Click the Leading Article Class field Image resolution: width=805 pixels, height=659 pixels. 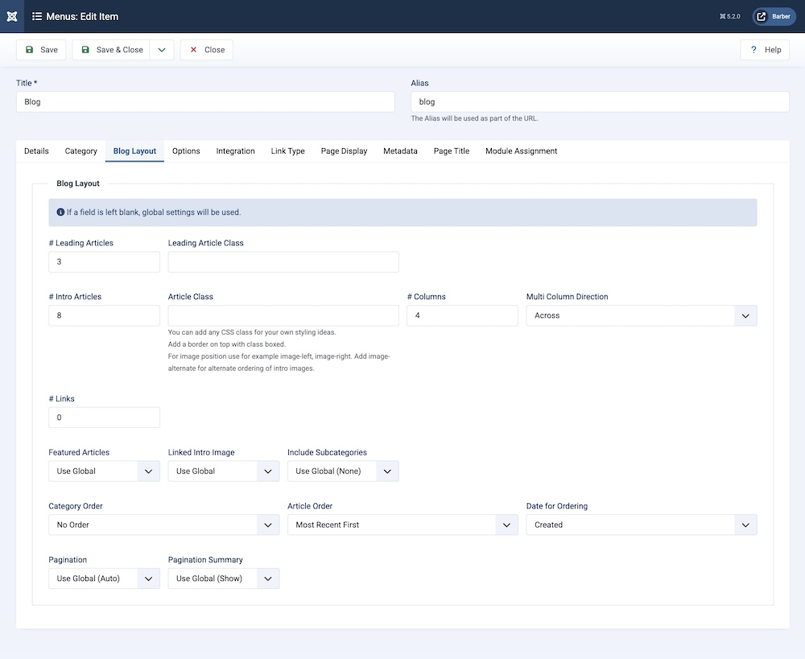pos(283,262)
